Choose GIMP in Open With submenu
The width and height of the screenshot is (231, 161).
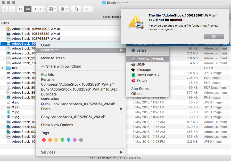click(141, 64)
